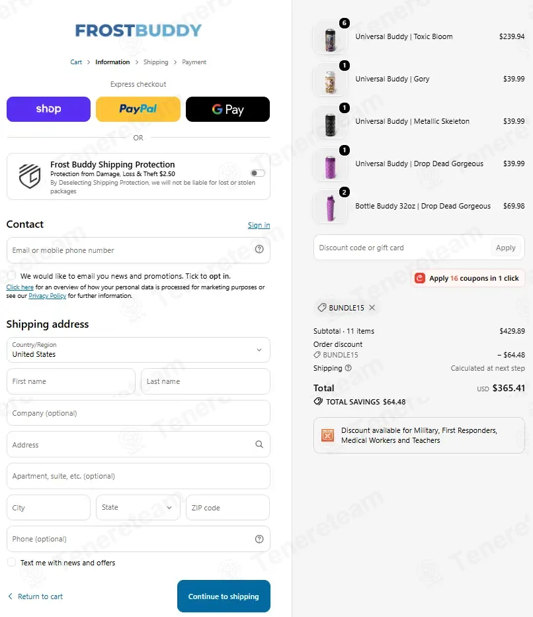Click the phone field help question-mark icon

(x=259, y=539)
